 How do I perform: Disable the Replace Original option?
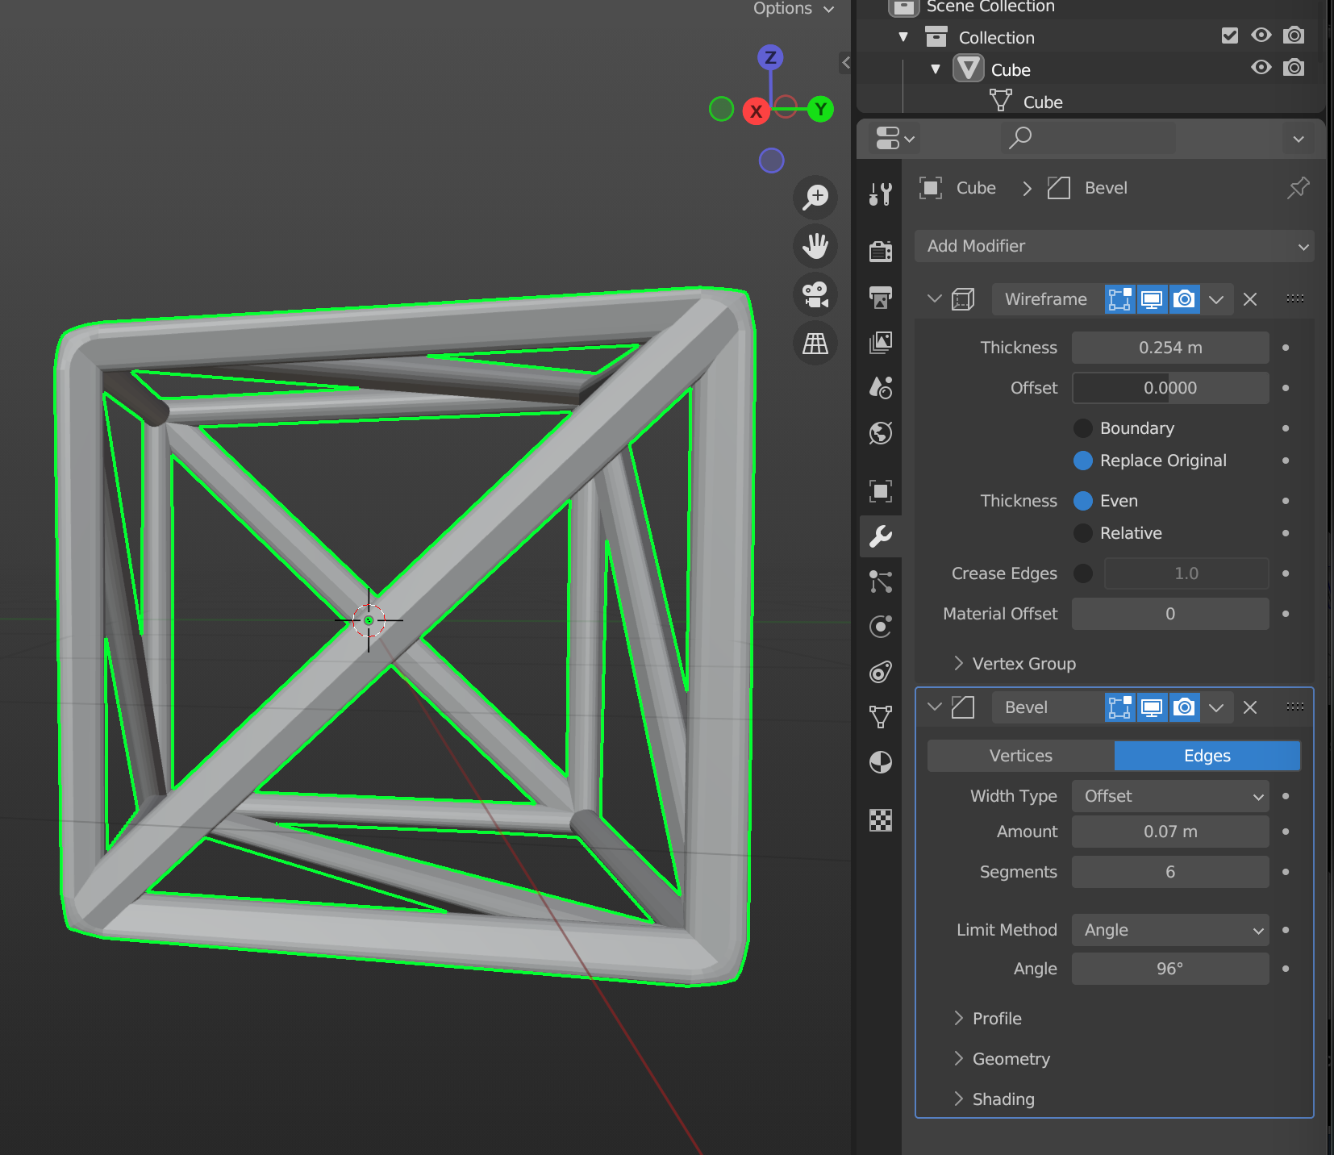pyautogui.click(x=1083, y=461)
